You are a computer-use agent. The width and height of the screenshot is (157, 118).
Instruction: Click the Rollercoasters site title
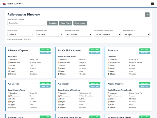click(15, 3)
